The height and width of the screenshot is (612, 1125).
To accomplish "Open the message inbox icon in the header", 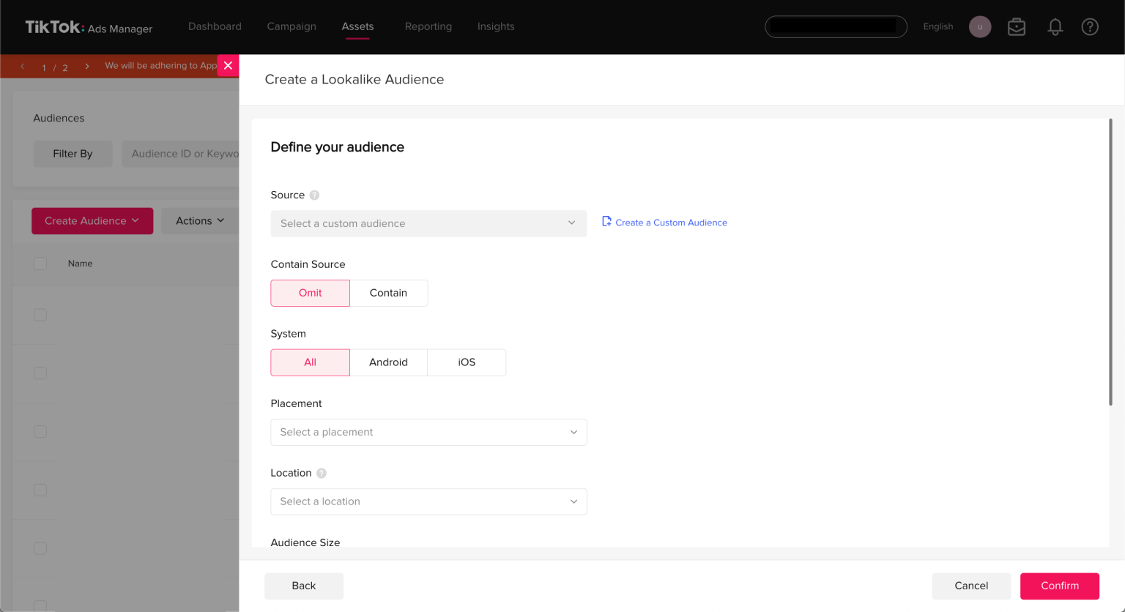I will 1017,26.
